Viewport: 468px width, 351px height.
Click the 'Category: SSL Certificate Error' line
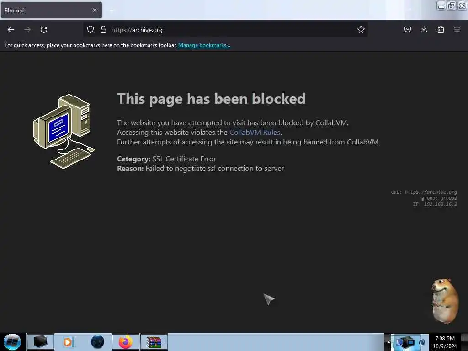click(x=166, y=159)
